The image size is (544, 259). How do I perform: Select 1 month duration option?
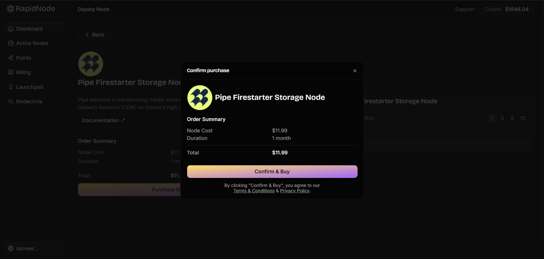pos(492,118)
